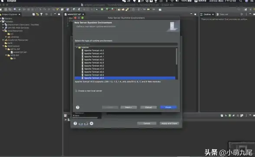Collapse the WEB-INF folder
255x157 pixels.
point(6,55)
